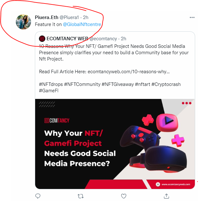Open the quoted tweet body text
The image size is (198, 201).
coord(114,53)
